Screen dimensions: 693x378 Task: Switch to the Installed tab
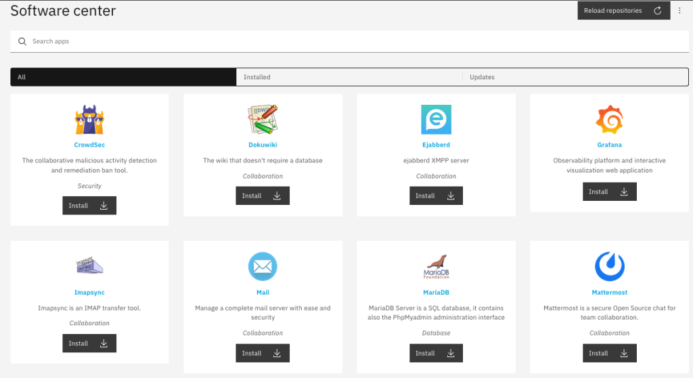[349, 77]
